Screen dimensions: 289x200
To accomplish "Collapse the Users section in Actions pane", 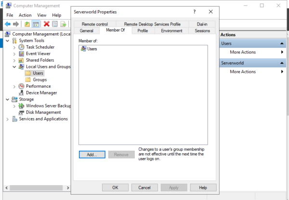I will pos(282,43).
